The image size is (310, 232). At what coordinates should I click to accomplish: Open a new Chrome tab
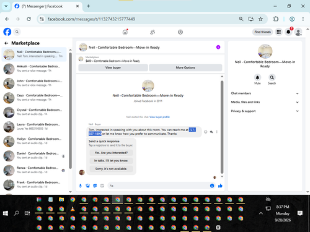(x=88, y=6)
